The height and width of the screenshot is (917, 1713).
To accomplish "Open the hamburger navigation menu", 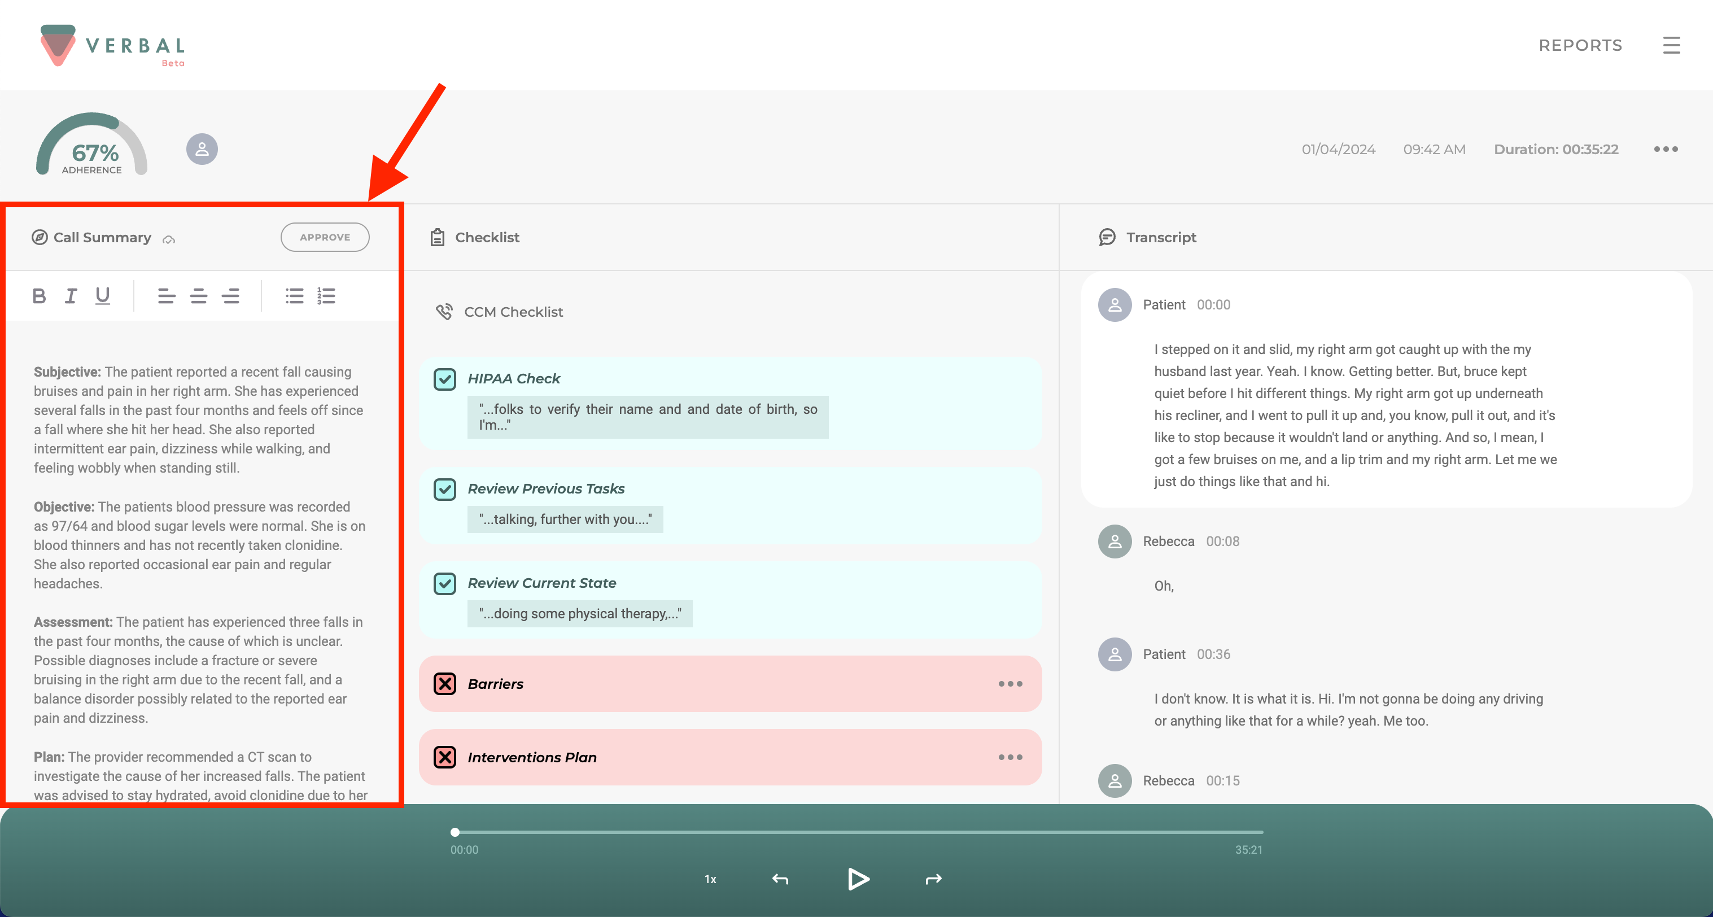I will pos(1671,45).
